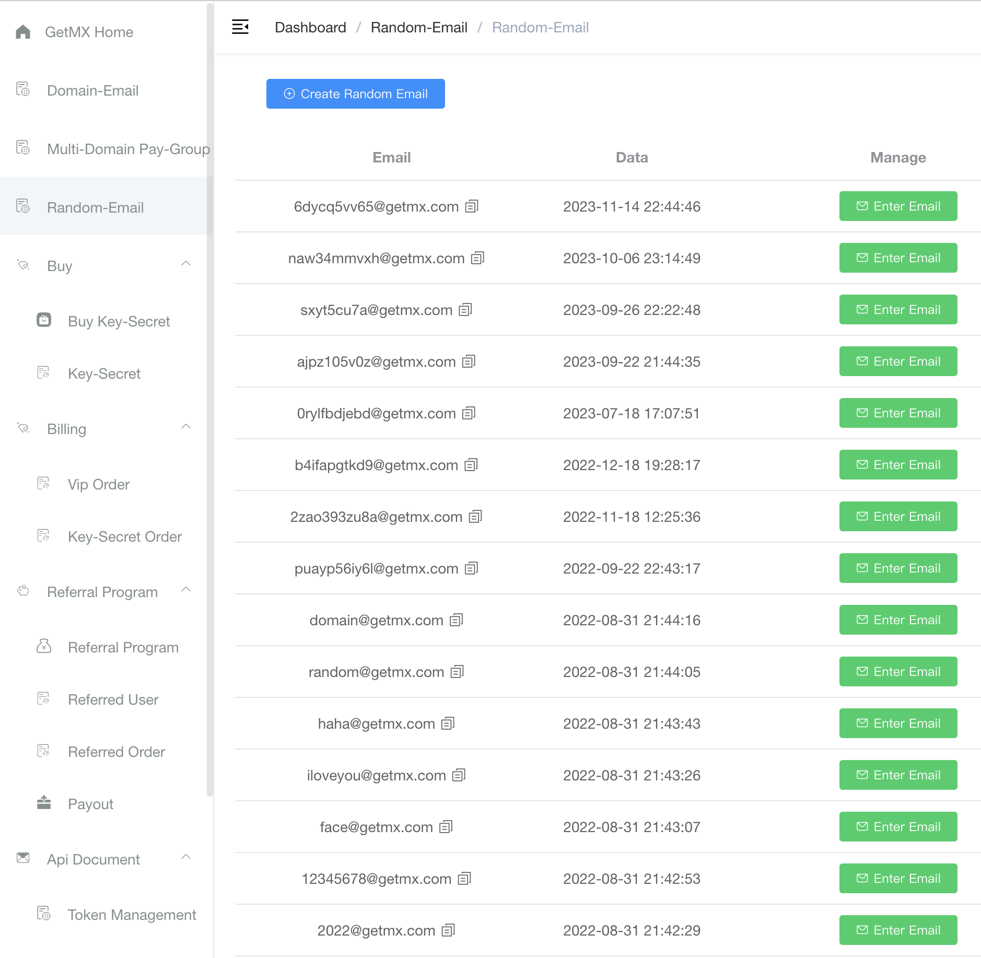Viewport: 981px width, 958px height.
Task: Click the Email column header
Action: [392, 157]
